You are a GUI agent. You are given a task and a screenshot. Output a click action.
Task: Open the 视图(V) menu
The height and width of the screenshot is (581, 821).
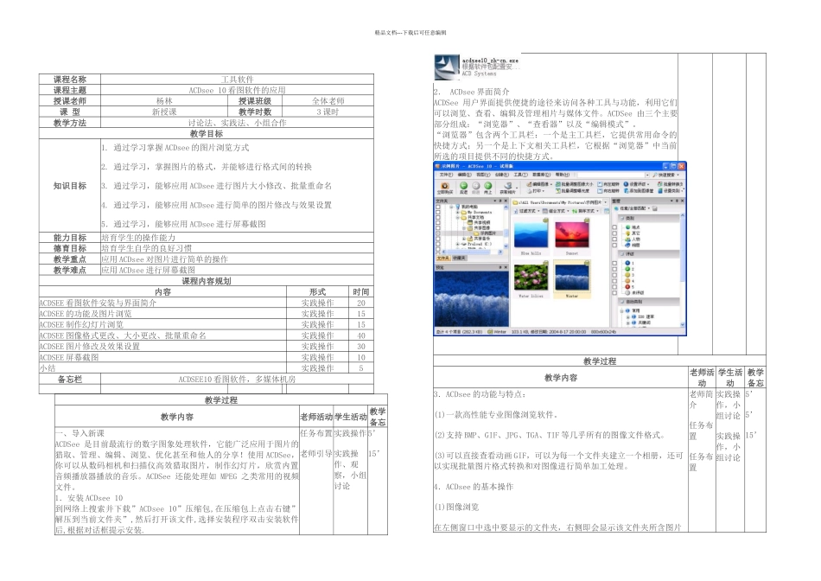click(x=483, y=175)
